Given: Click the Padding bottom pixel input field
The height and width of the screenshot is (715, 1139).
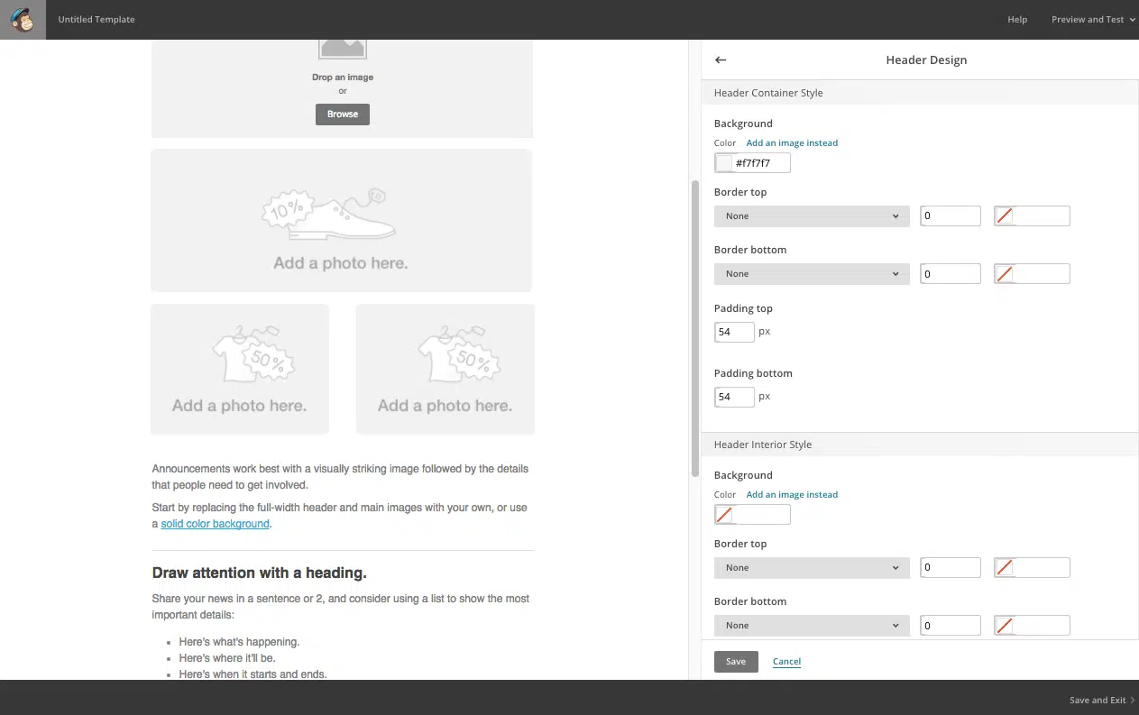Looking at the screenshot, I should point(734,397).
